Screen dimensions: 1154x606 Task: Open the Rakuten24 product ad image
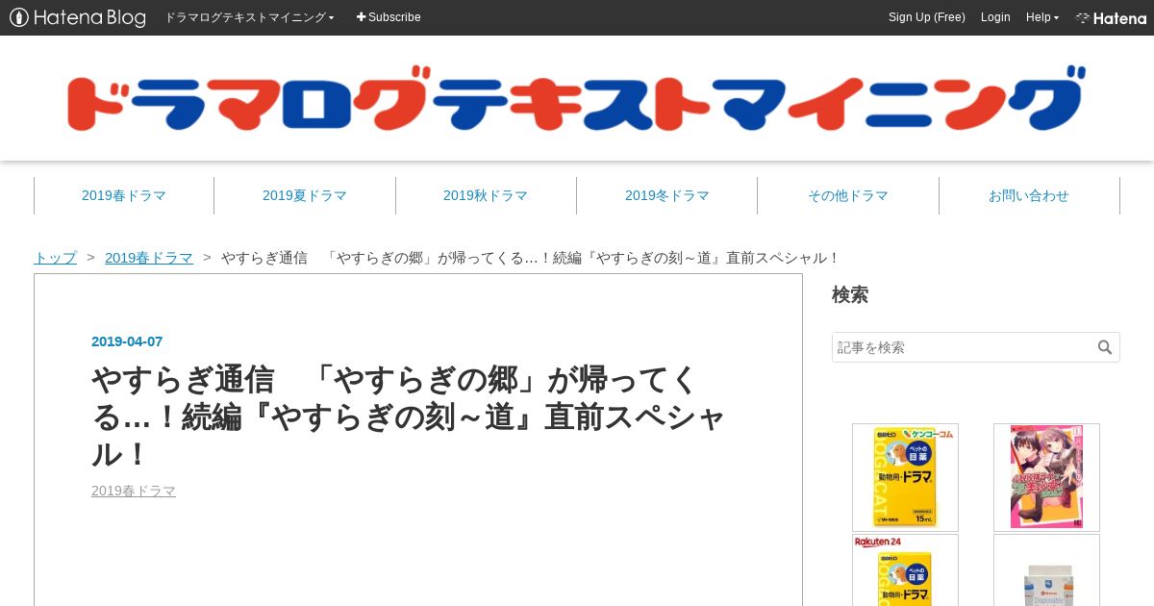tap(905, 569)
